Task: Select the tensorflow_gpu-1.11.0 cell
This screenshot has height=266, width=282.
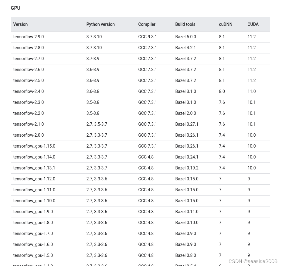Action: 34,190
